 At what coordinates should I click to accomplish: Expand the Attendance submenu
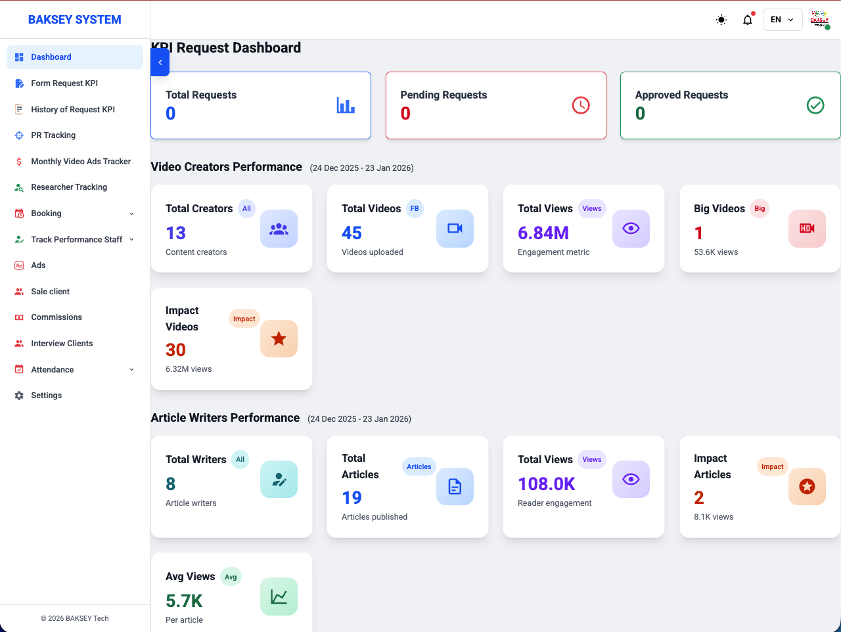tap(131, 369)
